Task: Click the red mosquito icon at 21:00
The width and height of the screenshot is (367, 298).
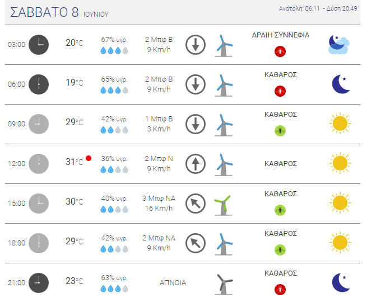Action: coord(280,290)
